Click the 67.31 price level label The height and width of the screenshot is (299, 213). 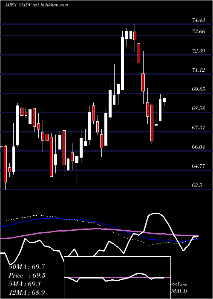[x=199, y=127]
